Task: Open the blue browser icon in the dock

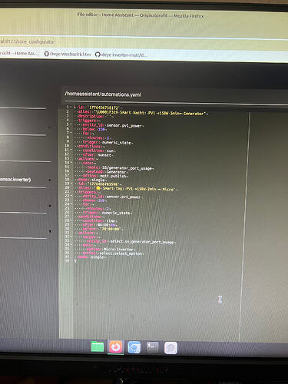Action: click(x=134, y=347)
